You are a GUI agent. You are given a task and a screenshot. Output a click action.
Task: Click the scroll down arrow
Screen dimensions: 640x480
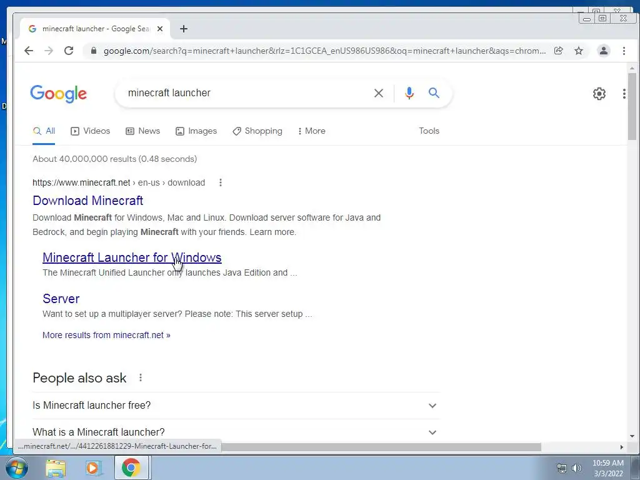pyautogui.click(x=632, y=436)
